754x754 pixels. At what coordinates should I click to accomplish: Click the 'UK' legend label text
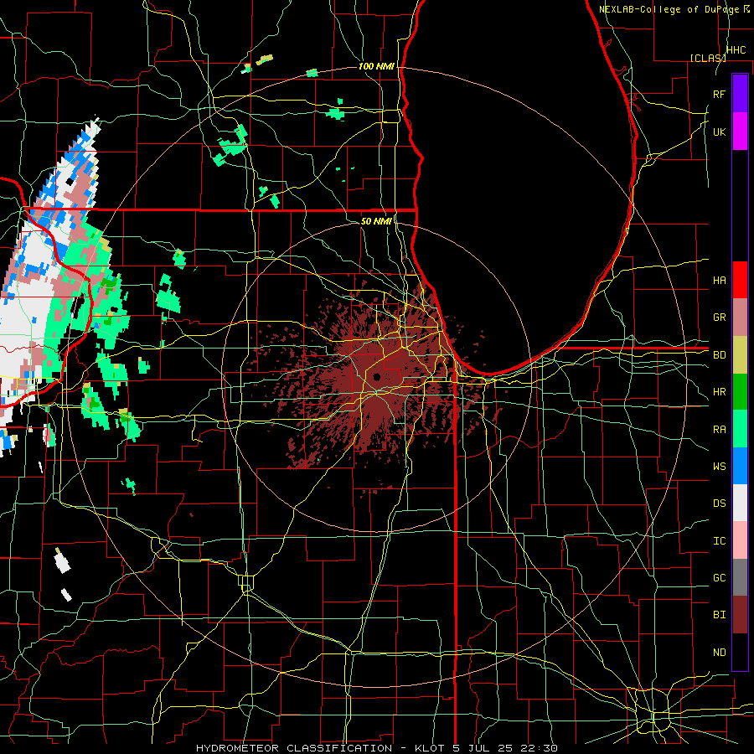[720, 132]
